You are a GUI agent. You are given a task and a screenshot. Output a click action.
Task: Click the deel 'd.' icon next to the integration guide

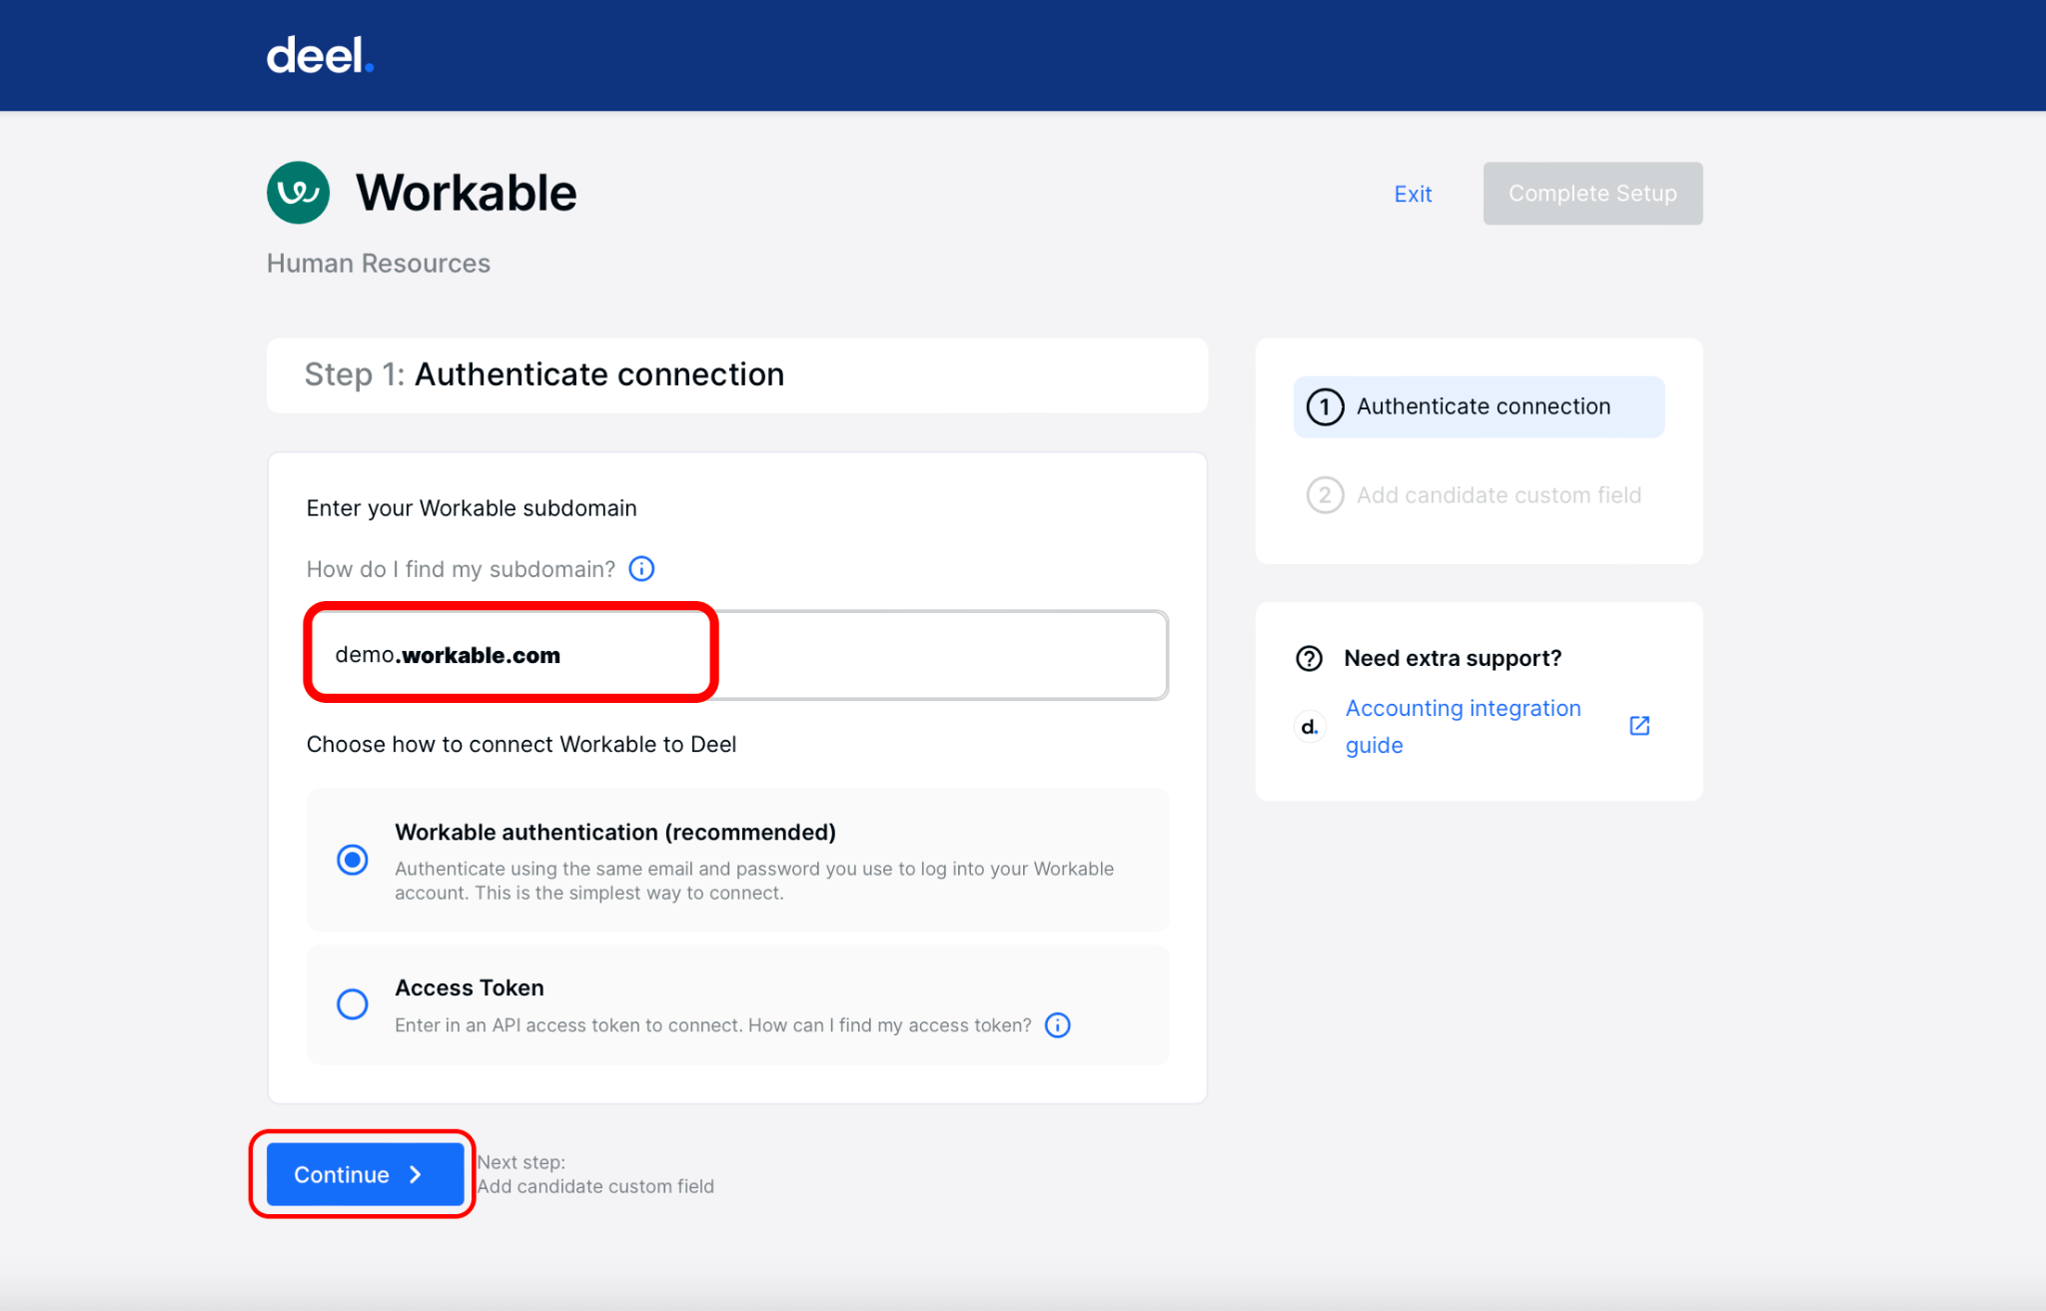(x=1309, y=726)
